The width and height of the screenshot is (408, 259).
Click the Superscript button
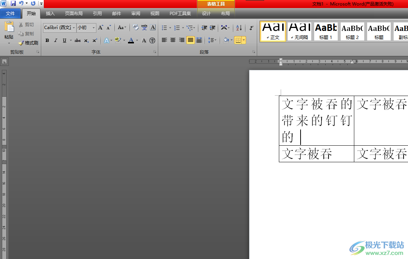(95, 40)
